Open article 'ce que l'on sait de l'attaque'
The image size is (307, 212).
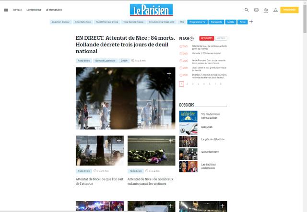click(x=100, y=181)
